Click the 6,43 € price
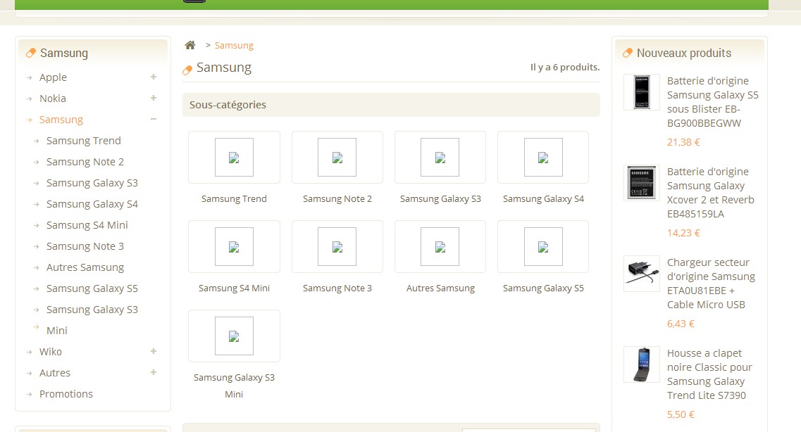Viewport: 801px width, 432px height. pyautogui.click(x=681, y=324)
